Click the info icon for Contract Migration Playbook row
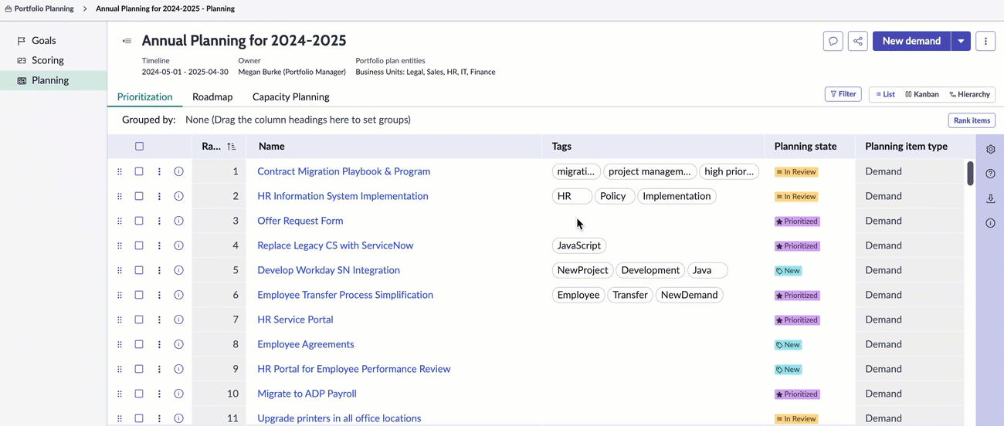Screen dimensions: 1004x426 [x=178, y=171]
